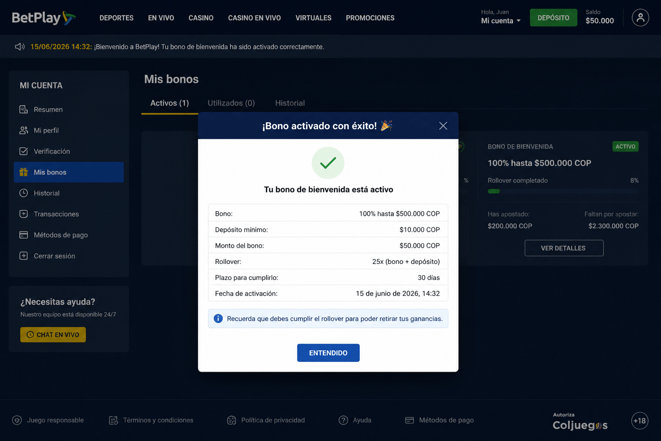
Task: Click the '$200.000 COP' wagered amount
Action: click(510, 226)
